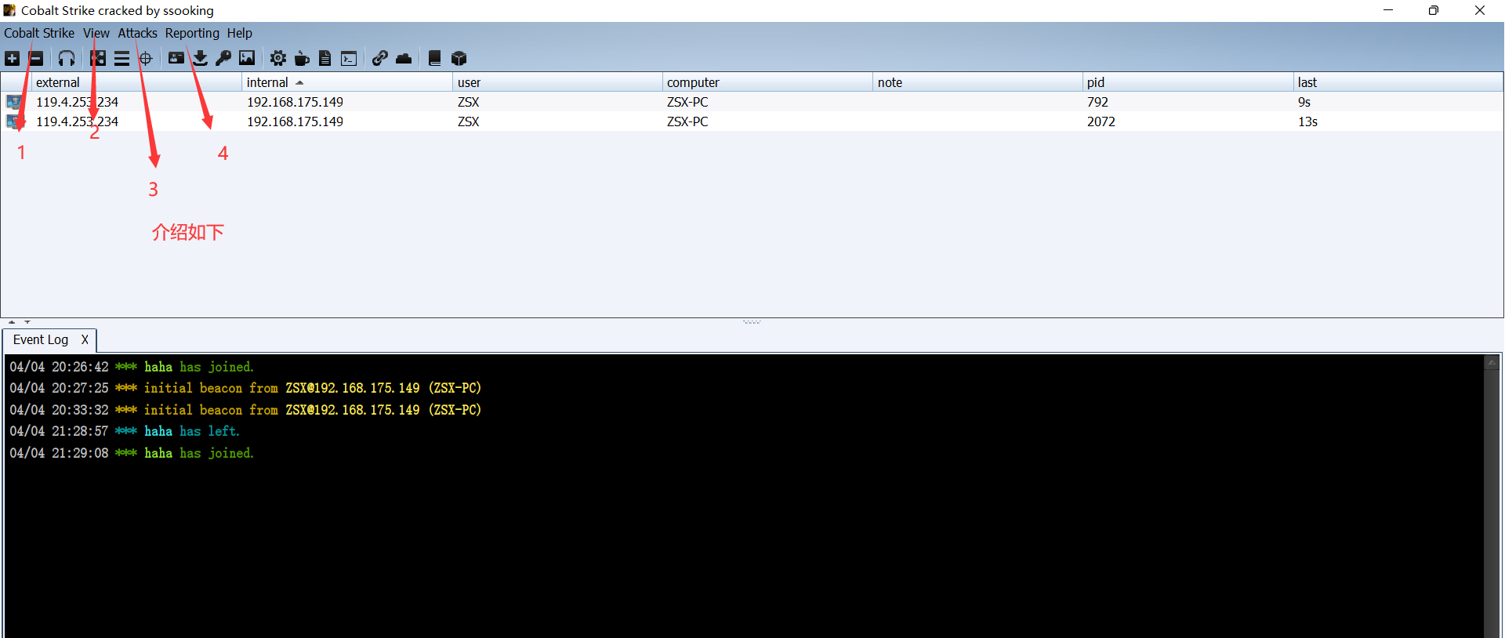Open the About cube icon
The height and width of the screenshot is (638, 1505).
[x=459, y=59]
